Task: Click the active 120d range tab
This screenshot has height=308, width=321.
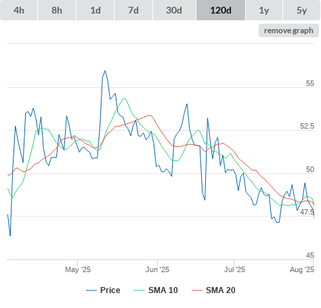Action: [x=221, y=10]
